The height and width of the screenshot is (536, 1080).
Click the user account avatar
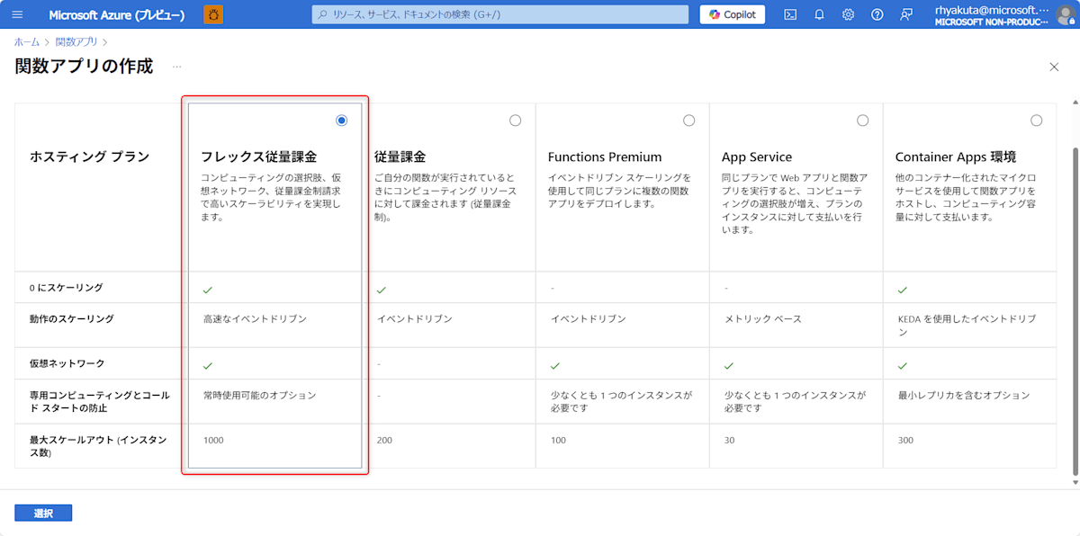pos(1066,14)
